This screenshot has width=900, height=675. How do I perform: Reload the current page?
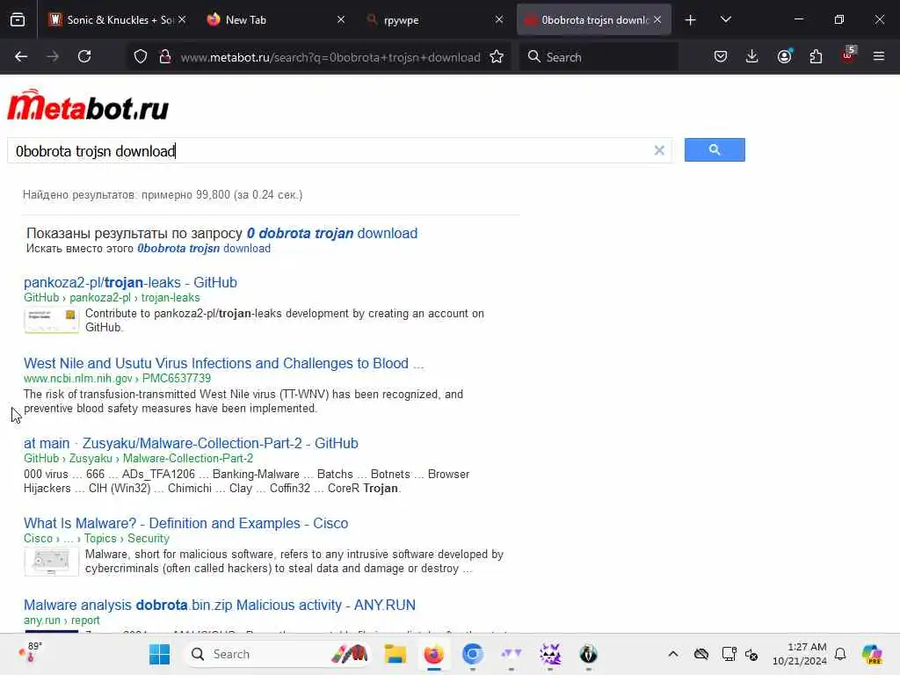point(84,56)
